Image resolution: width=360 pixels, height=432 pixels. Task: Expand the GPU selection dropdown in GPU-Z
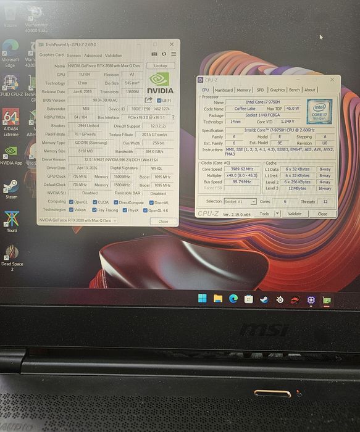pos(115,220)
